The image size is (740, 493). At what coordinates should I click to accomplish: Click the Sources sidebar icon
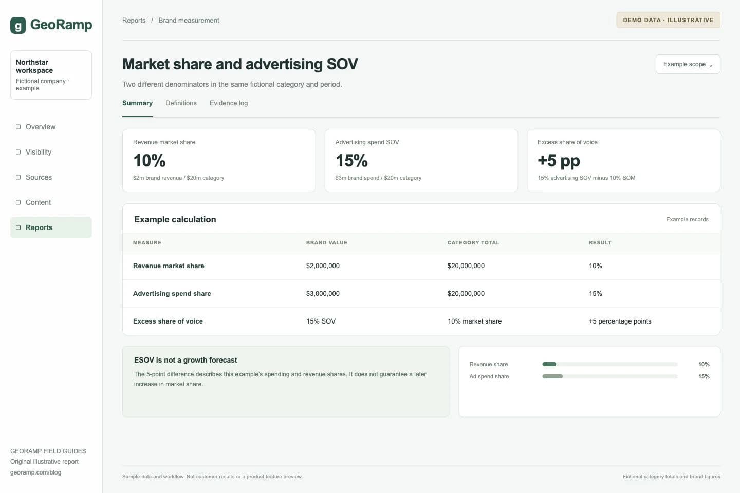click(18, 177)
